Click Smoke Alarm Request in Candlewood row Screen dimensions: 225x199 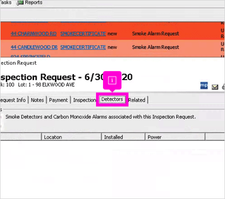pyautogui.click(x=155, y=47)
